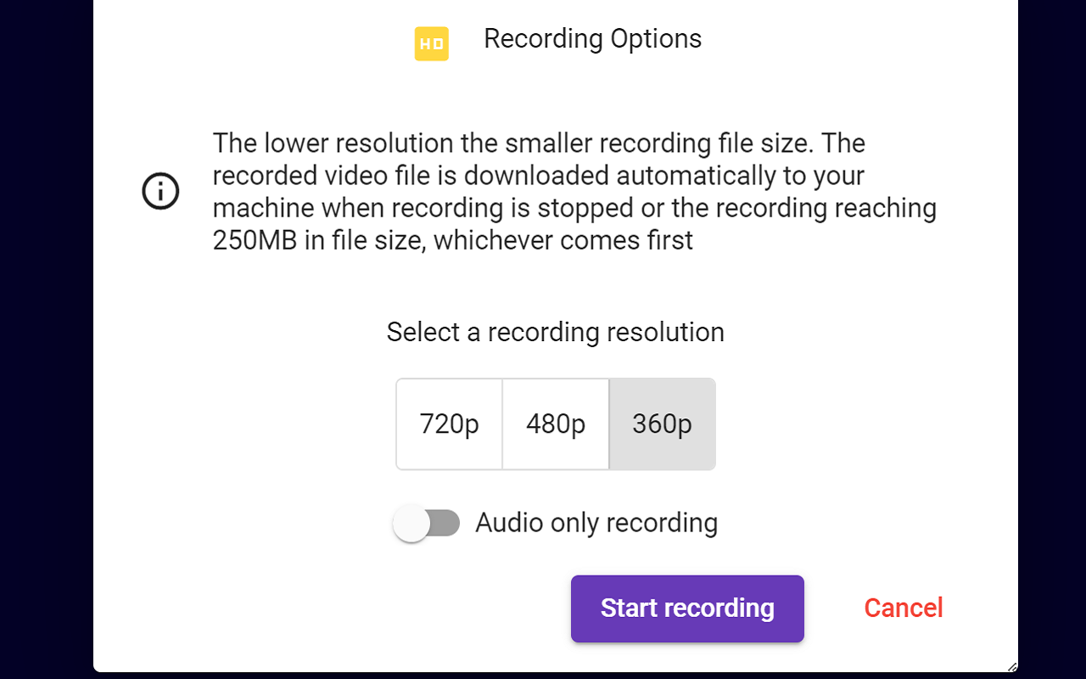Choose the 480p resolution option
The width and height of the screenshot is (1086, 679).
pos(556,424)
